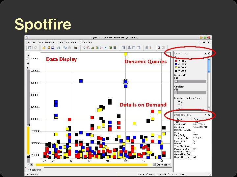Open the Help menu
Viewport: 237px width, 177px height.
[91, 42]
